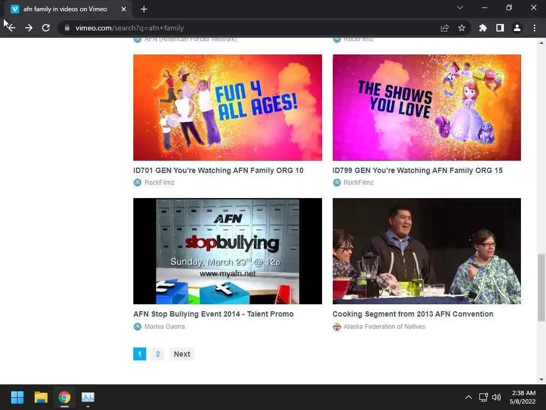Open the Chrome profile menu

point(517,28)
